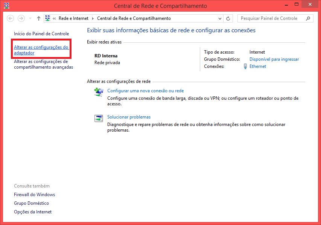Focus the Pesquisar Painel de Controle field

(272, 18)
